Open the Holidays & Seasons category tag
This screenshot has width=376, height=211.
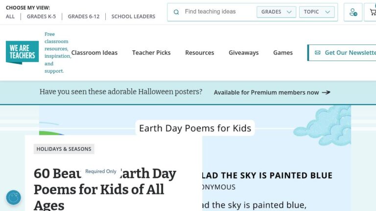tap(64, 149)
